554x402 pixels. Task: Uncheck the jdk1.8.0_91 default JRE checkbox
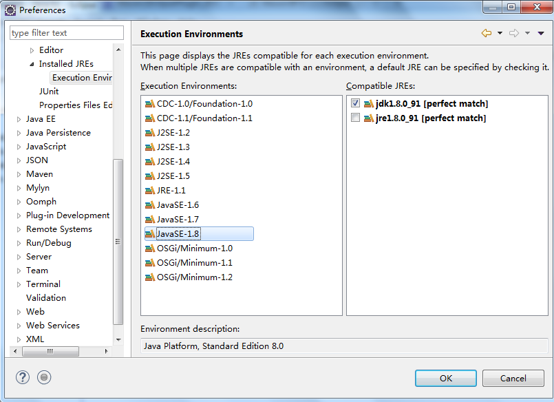tap(355, 103)
